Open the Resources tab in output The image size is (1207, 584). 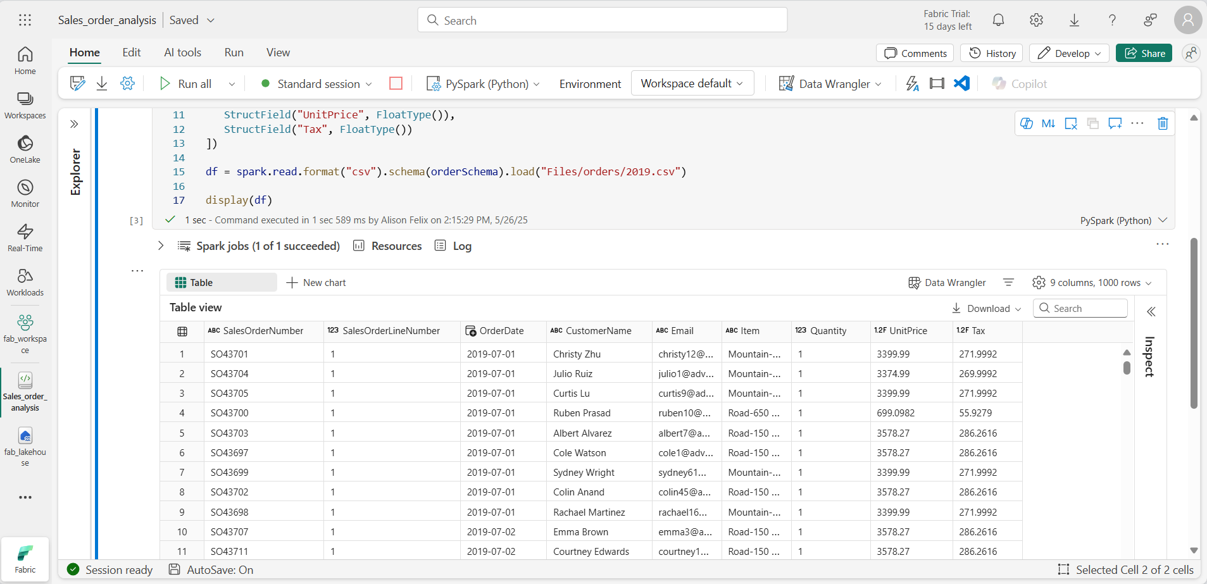click(x=387, y=245)
